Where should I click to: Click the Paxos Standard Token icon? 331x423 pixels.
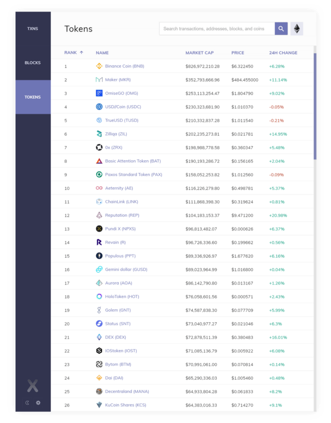click(x=99, y=175)
